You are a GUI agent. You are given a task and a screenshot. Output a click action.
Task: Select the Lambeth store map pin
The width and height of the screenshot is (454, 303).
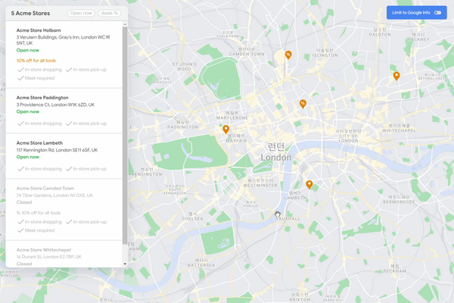click(x=309, y=184)
